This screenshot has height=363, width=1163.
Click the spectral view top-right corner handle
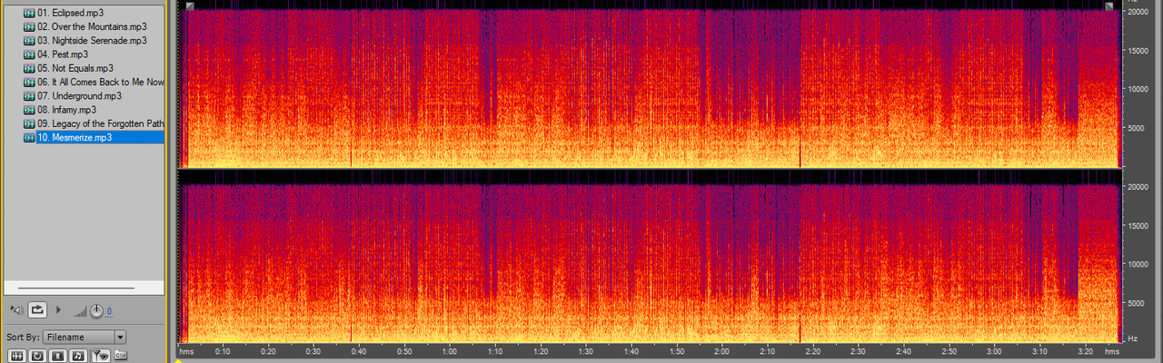pos(1109,6)
